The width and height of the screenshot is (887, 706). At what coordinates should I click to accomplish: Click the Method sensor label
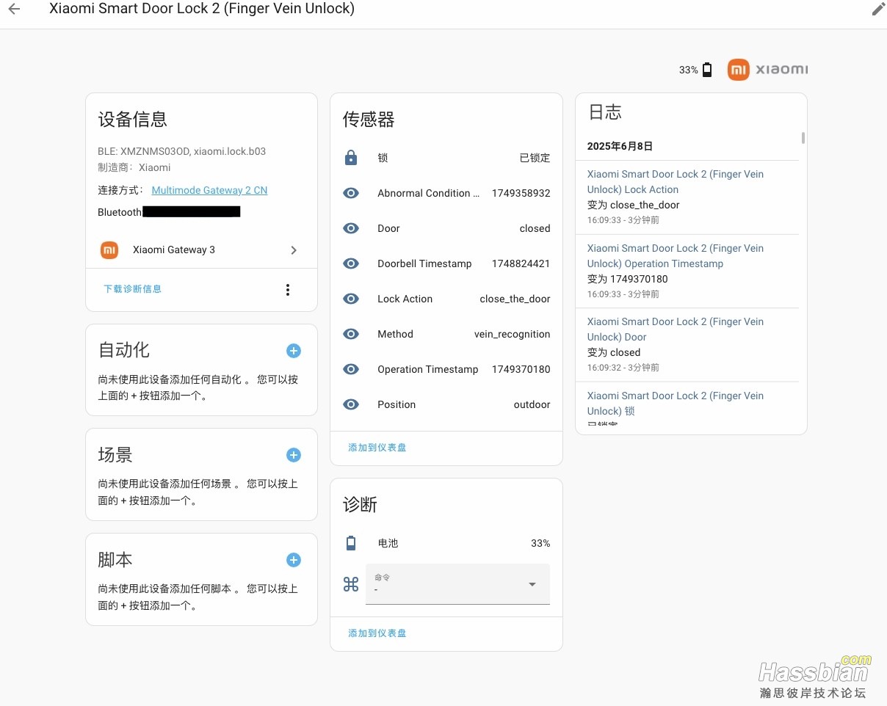click(395, 334)
